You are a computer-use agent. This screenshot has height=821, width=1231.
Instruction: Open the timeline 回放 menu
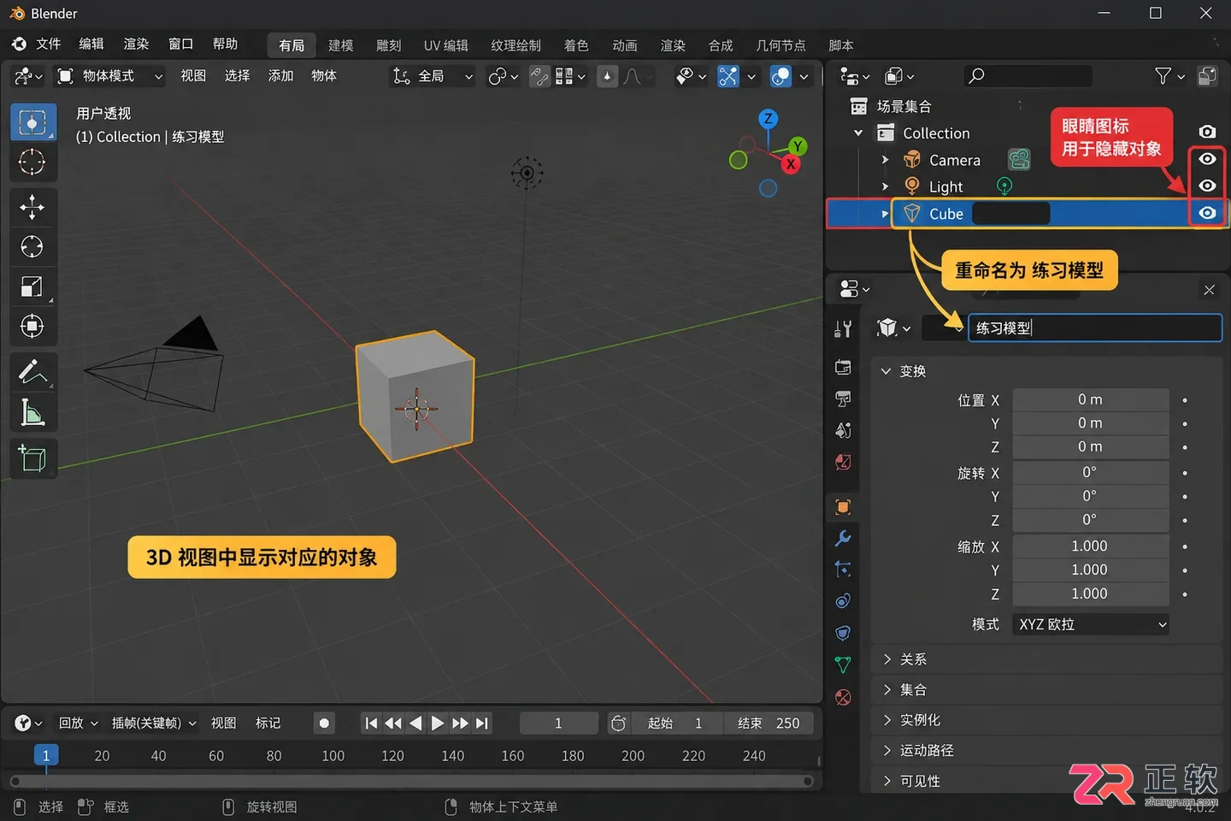tap(78, 724)
